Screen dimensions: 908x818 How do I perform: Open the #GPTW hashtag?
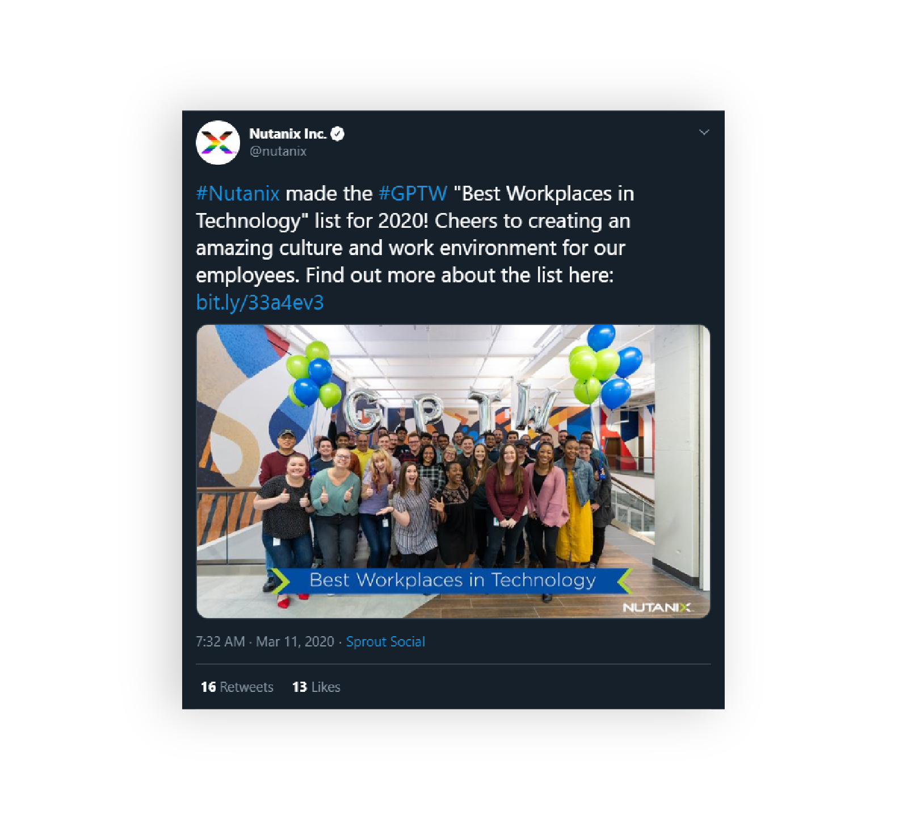(x=413, y=194)
